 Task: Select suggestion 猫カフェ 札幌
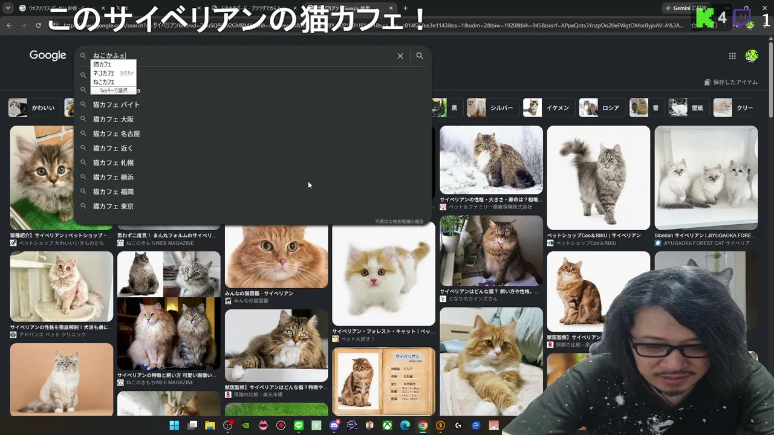(x=252, y=163)
